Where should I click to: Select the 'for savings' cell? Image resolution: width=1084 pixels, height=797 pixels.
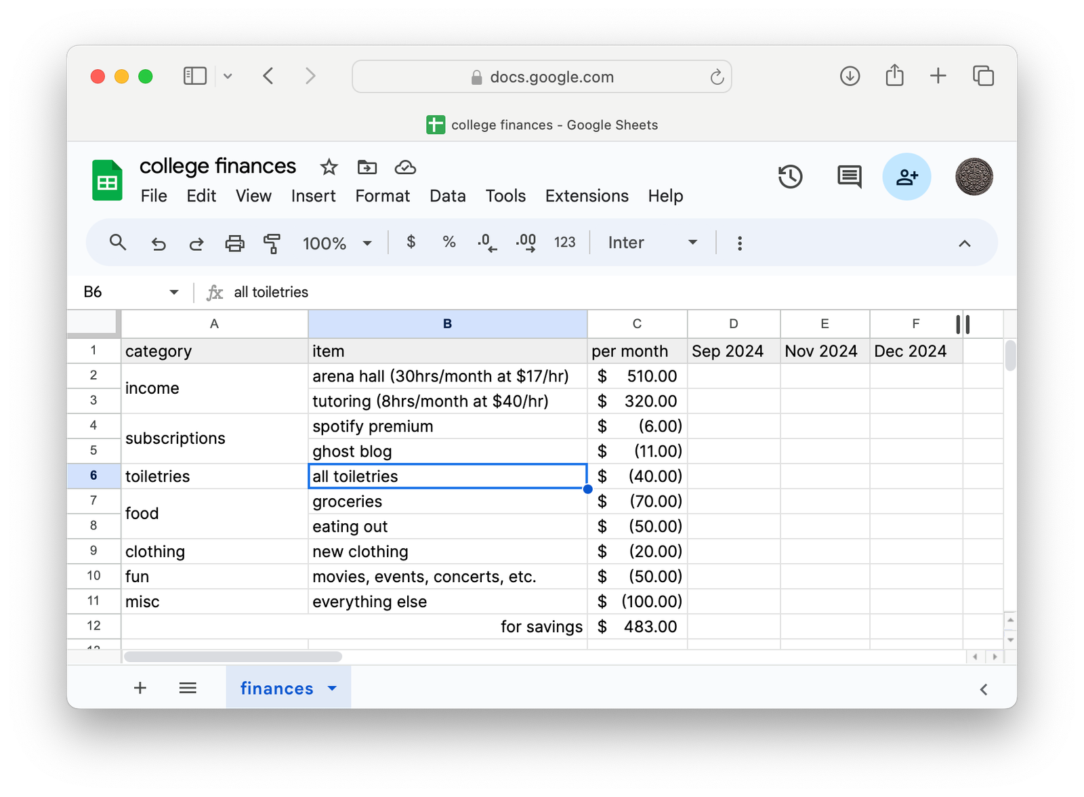[x=354, y=626]
